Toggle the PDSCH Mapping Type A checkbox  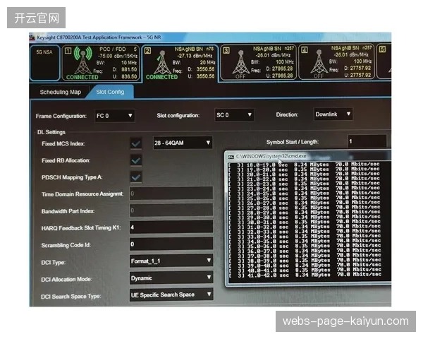tap(135, 177)
